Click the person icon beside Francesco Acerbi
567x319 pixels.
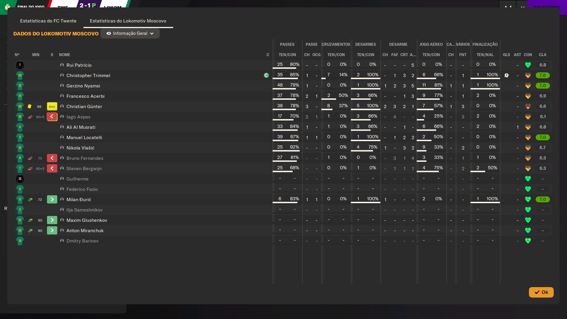point(62,96)
